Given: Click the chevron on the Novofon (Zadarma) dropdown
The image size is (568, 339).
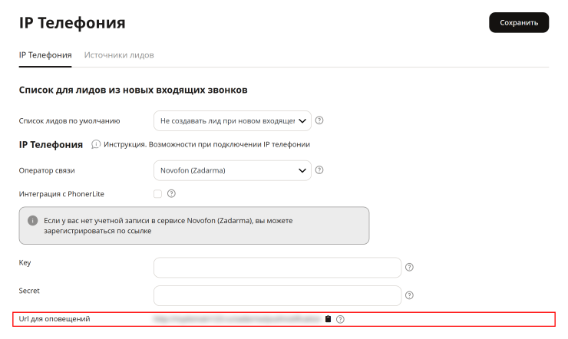Looking at the screenshot, I should pyautogui.click(x=302, y=170).
